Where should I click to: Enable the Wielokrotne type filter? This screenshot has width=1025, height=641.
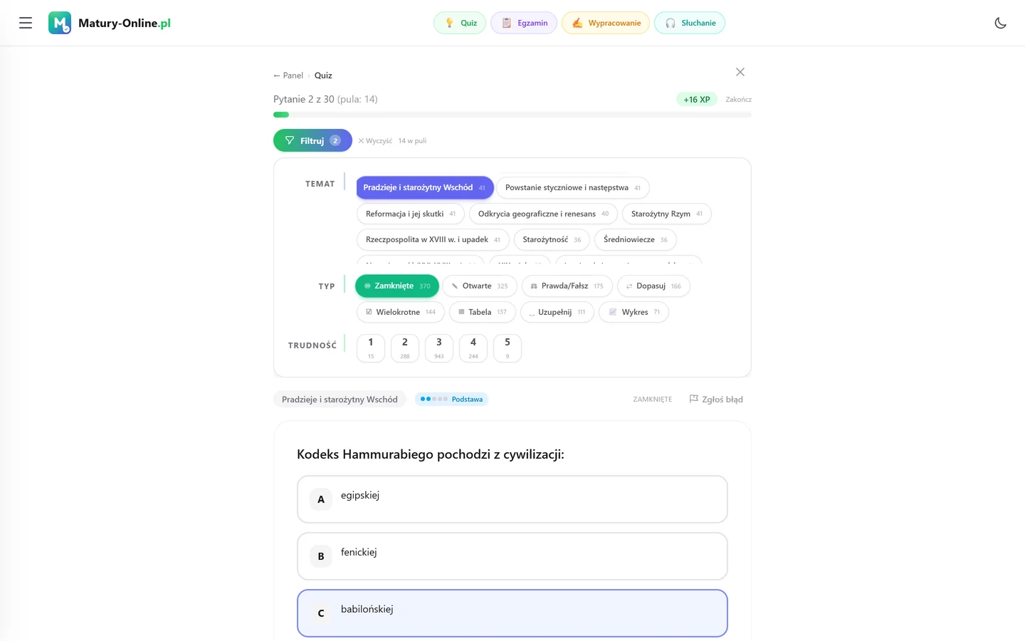(x=401, y=312)
